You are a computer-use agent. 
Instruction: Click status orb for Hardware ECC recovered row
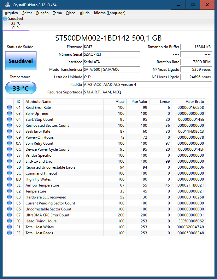[x=9, y=197]
